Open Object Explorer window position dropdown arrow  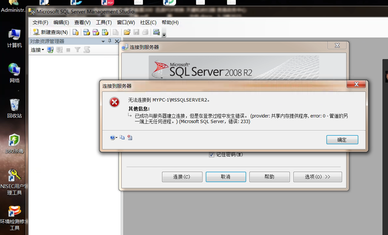[103, 41]
